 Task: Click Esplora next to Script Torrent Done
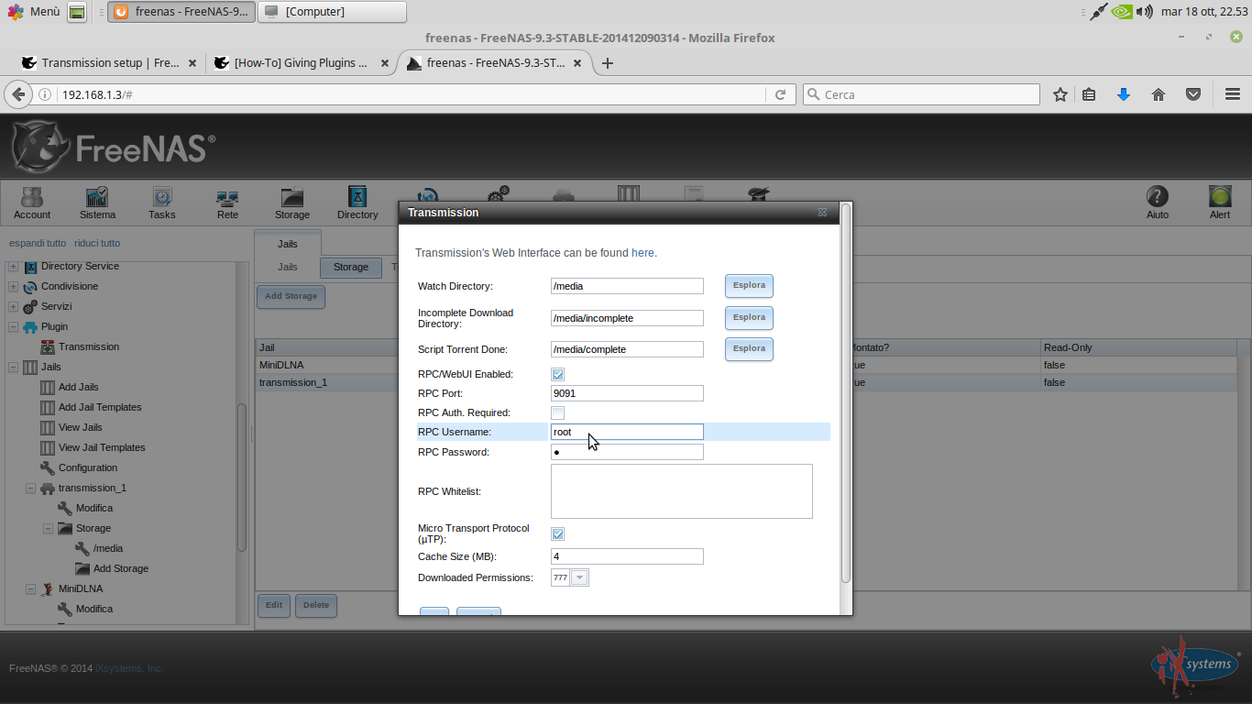click(x=749, y=349)
